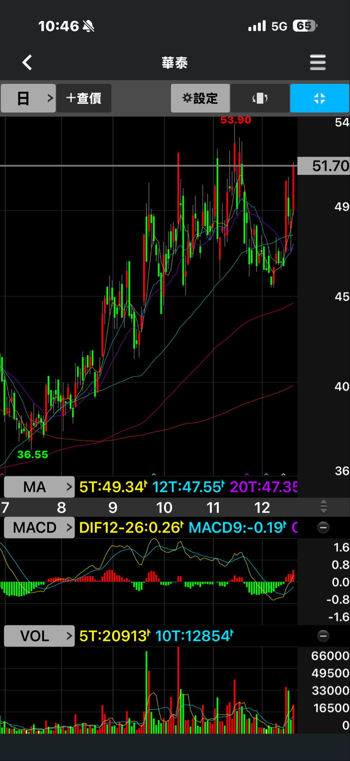Tap the battery indicator in status bar
This screenshot has width=350, height=761.
coord(305,26)
